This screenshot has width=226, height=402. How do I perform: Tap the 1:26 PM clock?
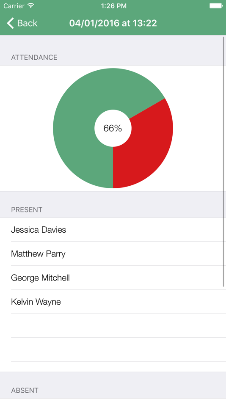(x=114, y=6)
